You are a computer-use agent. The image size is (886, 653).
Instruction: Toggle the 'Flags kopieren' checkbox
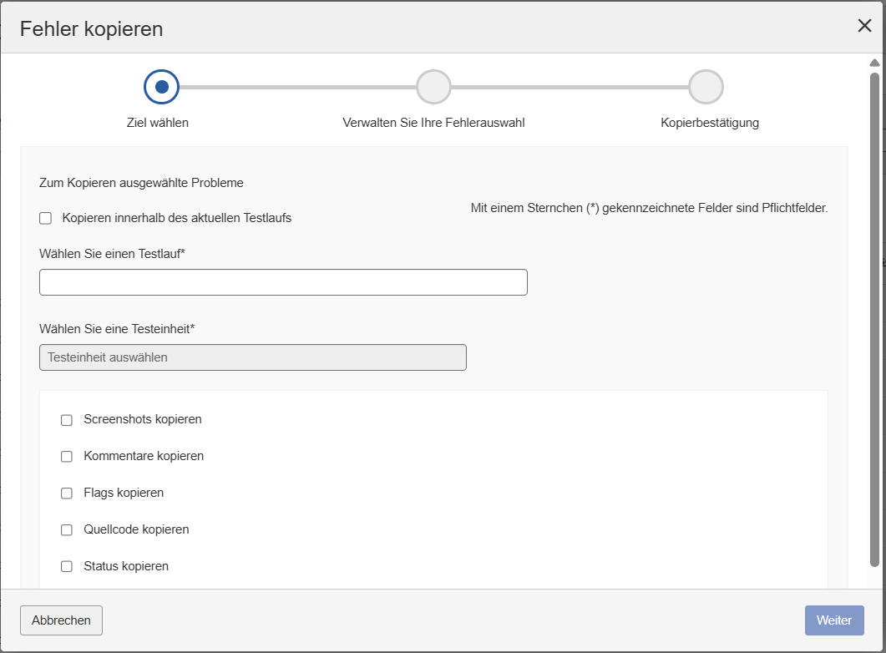click(67, 493)
